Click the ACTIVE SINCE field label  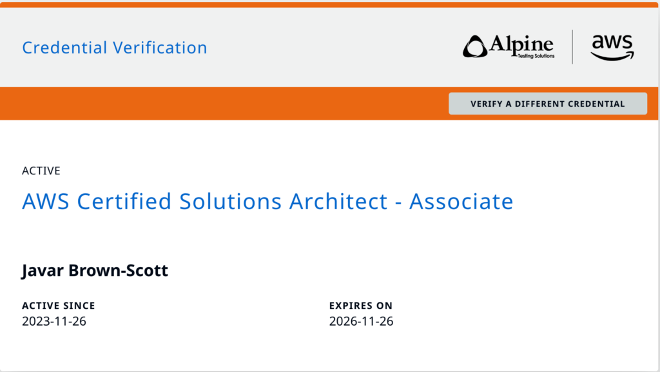click(59, 306)
